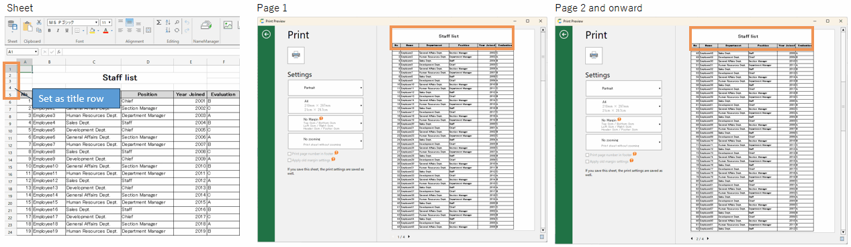
Task: Click the sort ascending icon
Action: click(168, 22)
